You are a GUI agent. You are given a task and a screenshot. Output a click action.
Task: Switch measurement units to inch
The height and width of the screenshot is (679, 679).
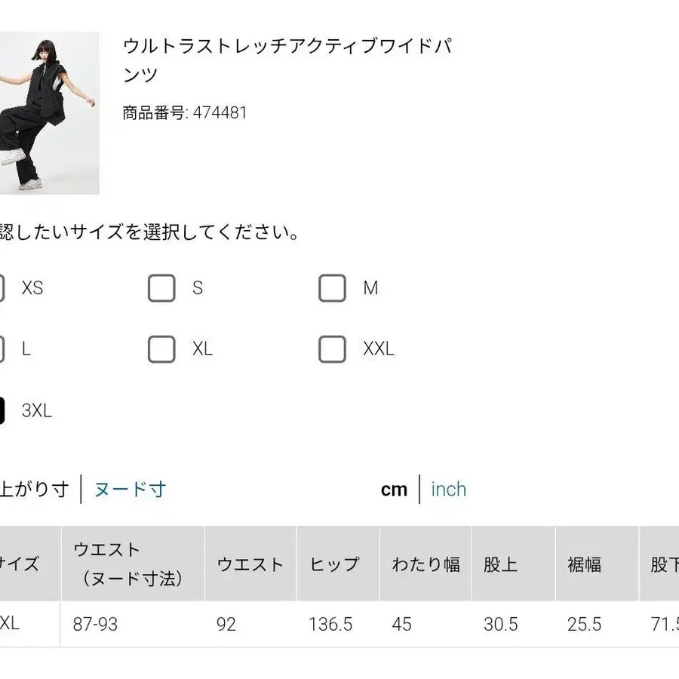pos(449,489)
